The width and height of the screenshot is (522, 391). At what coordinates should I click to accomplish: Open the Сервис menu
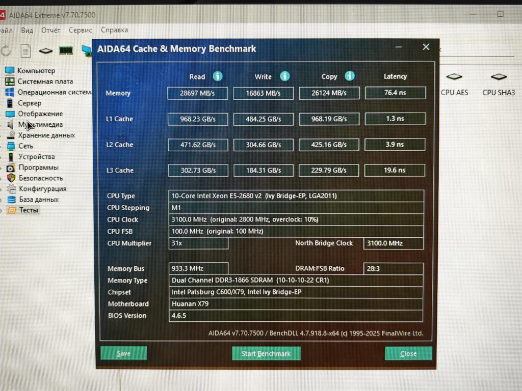[x=80, y=30]
